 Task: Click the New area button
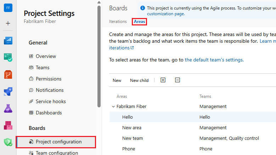117,81
